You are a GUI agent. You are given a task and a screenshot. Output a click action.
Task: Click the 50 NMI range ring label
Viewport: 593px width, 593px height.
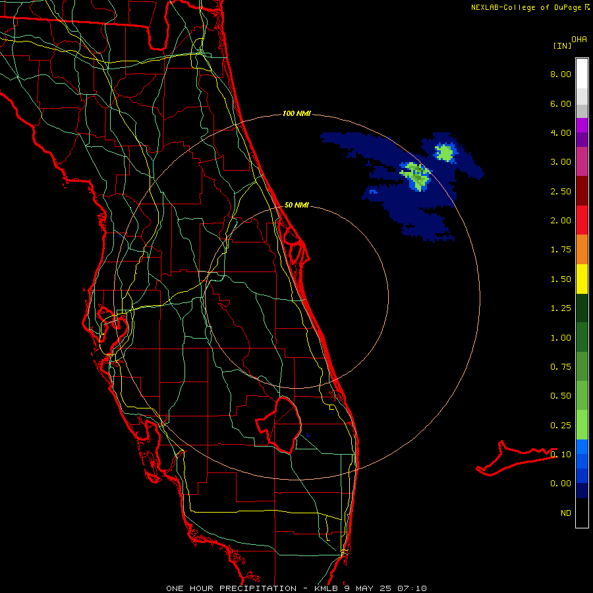296,205
